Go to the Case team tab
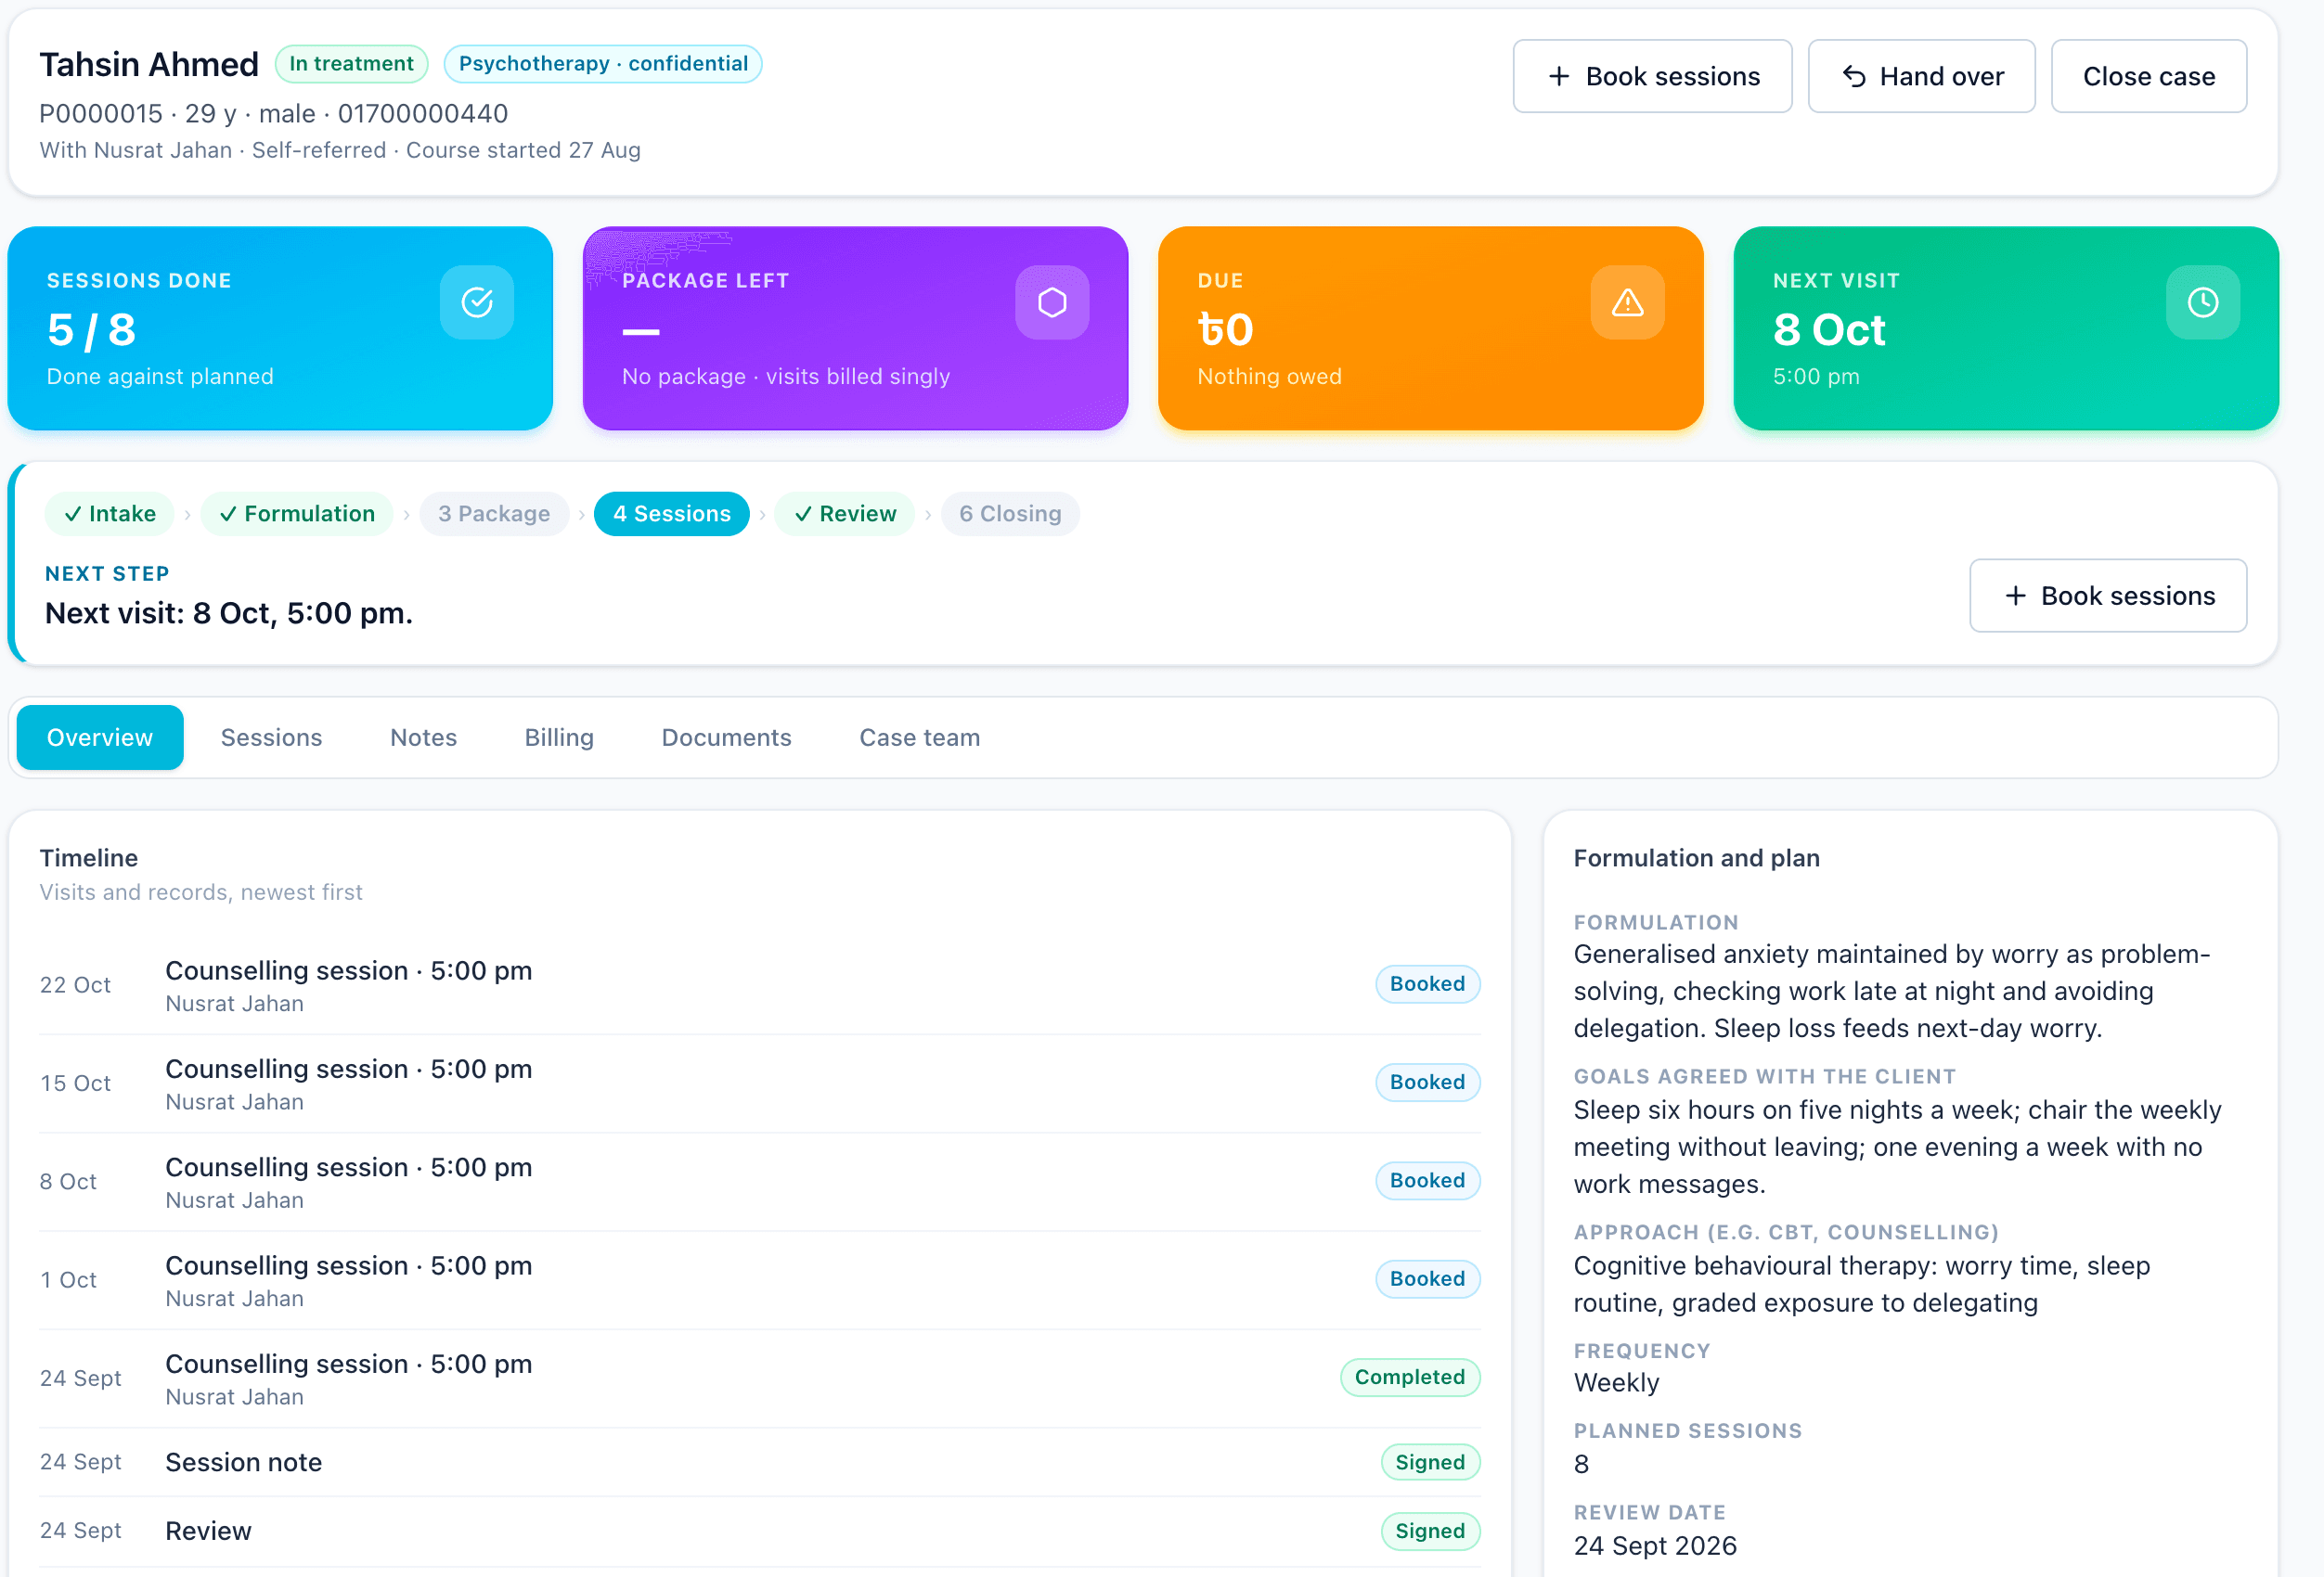This screenshot has width=2324, height=1577. coord(919,737)
